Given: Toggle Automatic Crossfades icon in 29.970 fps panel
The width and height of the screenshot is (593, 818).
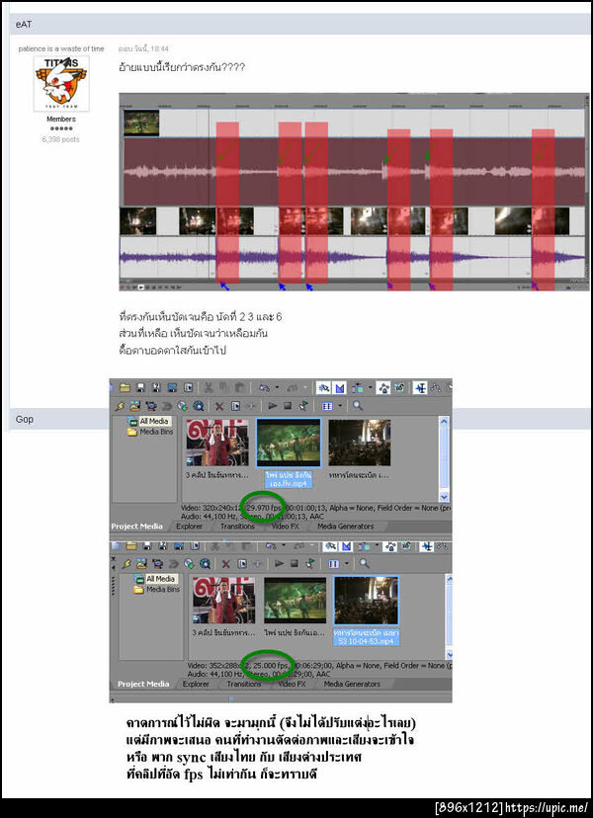Looking at the screenshot, I should (x=340, y=387).
